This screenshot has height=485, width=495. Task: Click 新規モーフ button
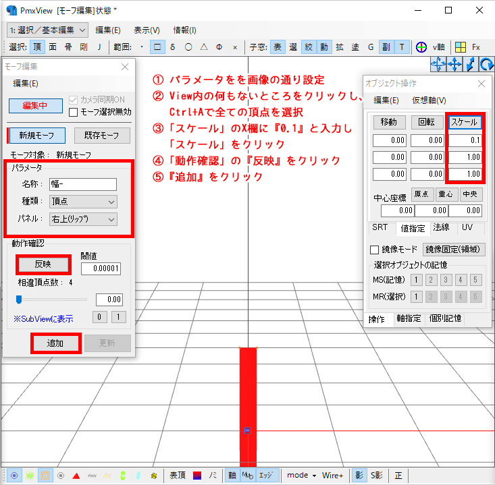[x=37, y=136]
